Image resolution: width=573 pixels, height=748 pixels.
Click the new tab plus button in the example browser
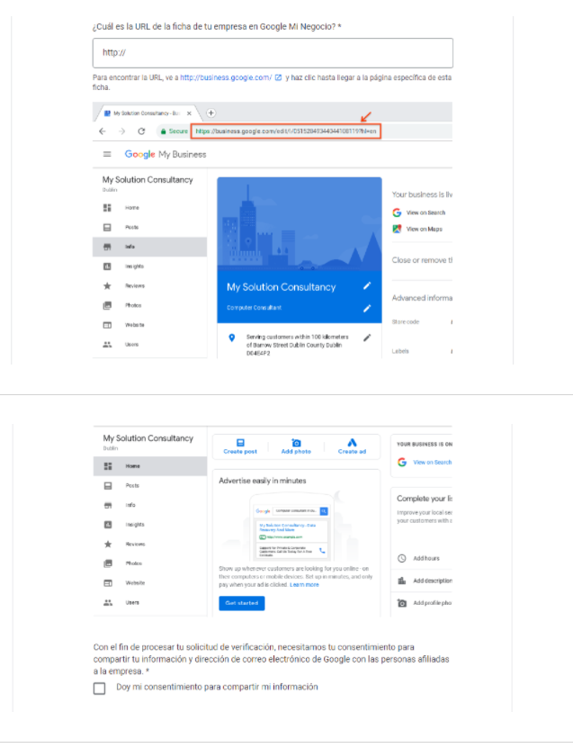pyautogui.click(x=210, y=113)
